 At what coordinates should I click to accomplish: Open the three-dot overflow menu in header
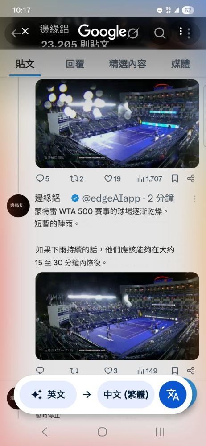[x=181, y=31]
